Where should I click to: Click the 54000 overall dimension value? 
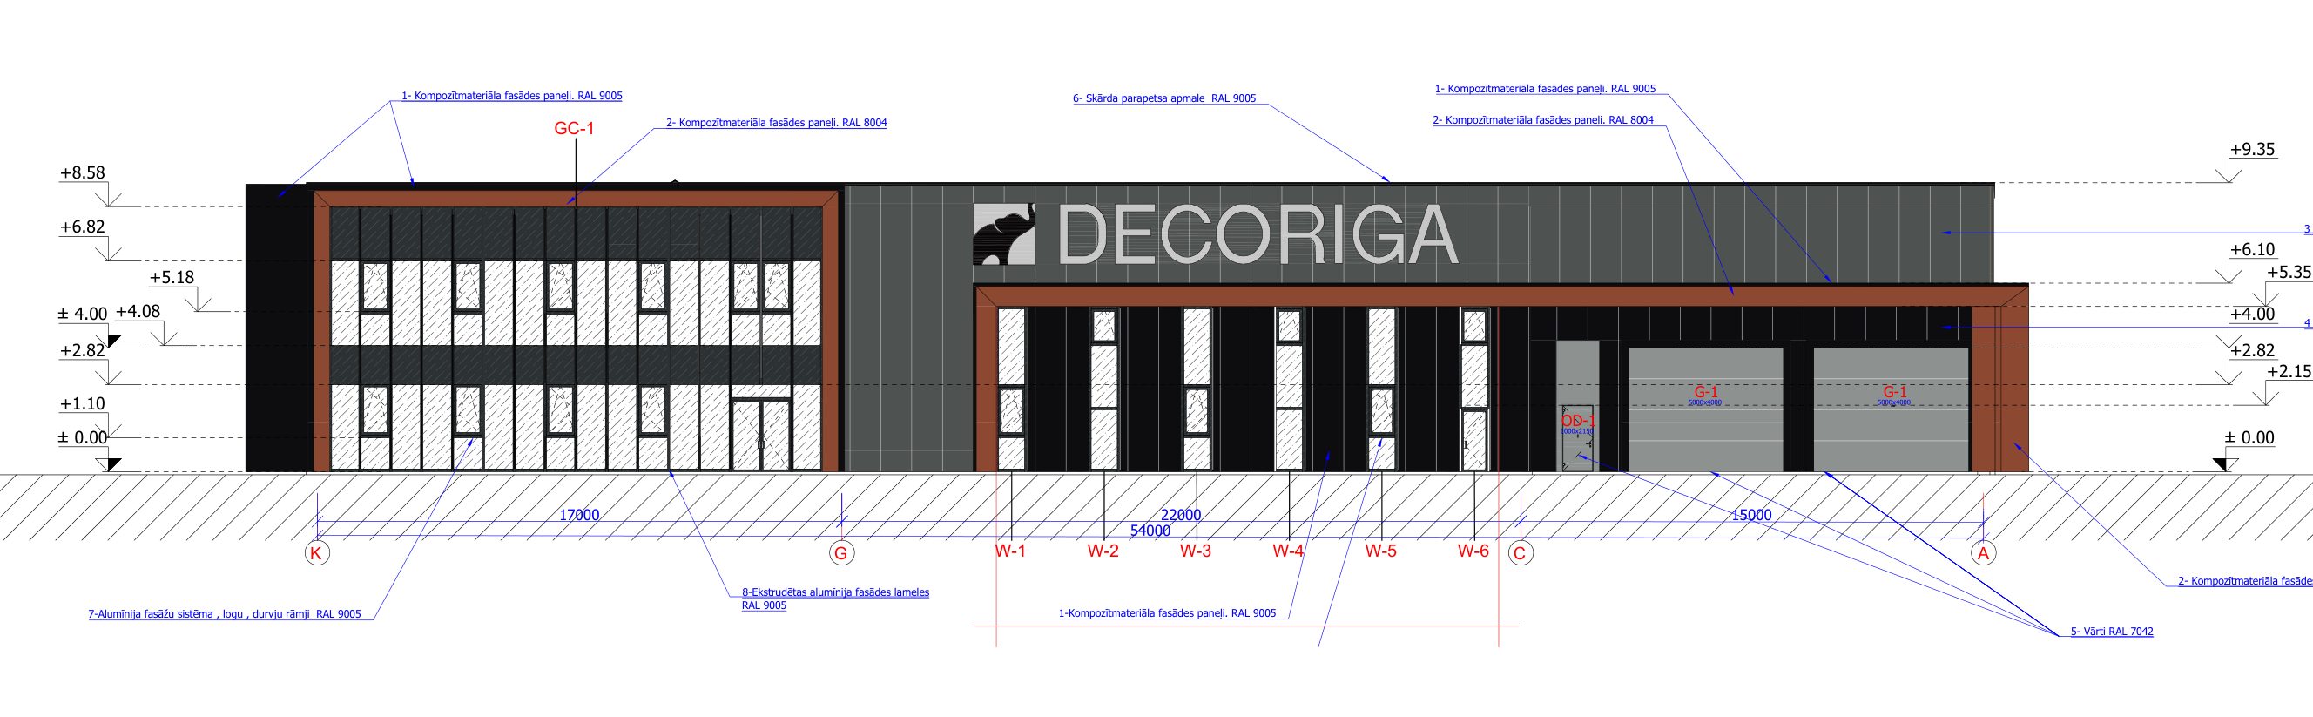(x=1150, y=531)
